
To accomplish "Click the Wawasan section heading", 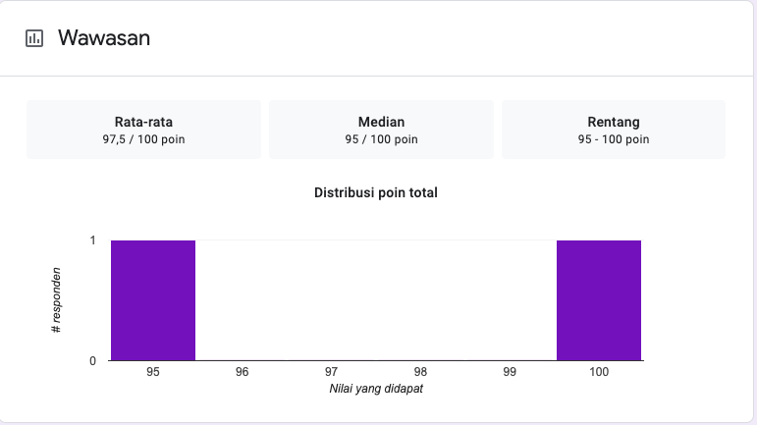I will [103, 38].
